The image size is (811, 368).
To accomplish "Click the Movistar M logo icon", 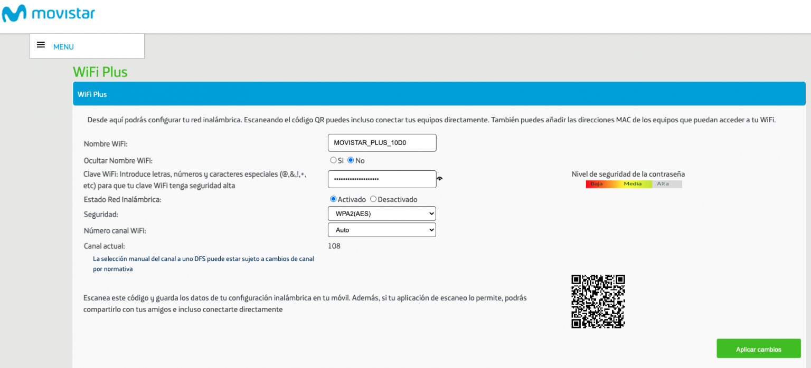I will [14, 13].
